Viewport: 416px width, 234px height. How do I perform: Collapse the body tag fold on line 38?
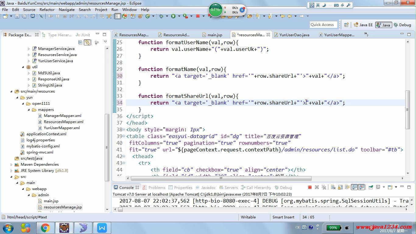click(x=124, y=129)
